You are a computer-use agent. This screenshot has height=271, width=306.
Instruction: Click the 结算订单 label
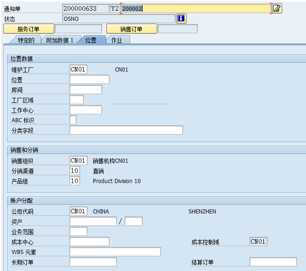202,262
